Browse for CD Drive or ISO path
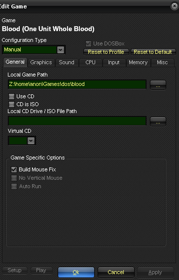The width and height of the screenshot is (179, 280). point(158,121)
